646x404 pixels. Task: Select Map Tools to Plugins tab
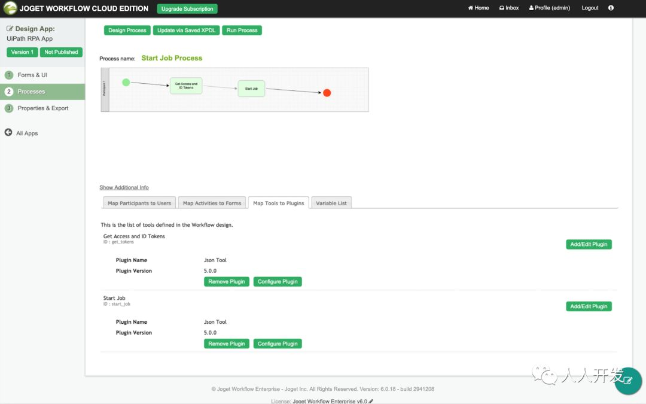pyautogui.click(x=279, y=203)
